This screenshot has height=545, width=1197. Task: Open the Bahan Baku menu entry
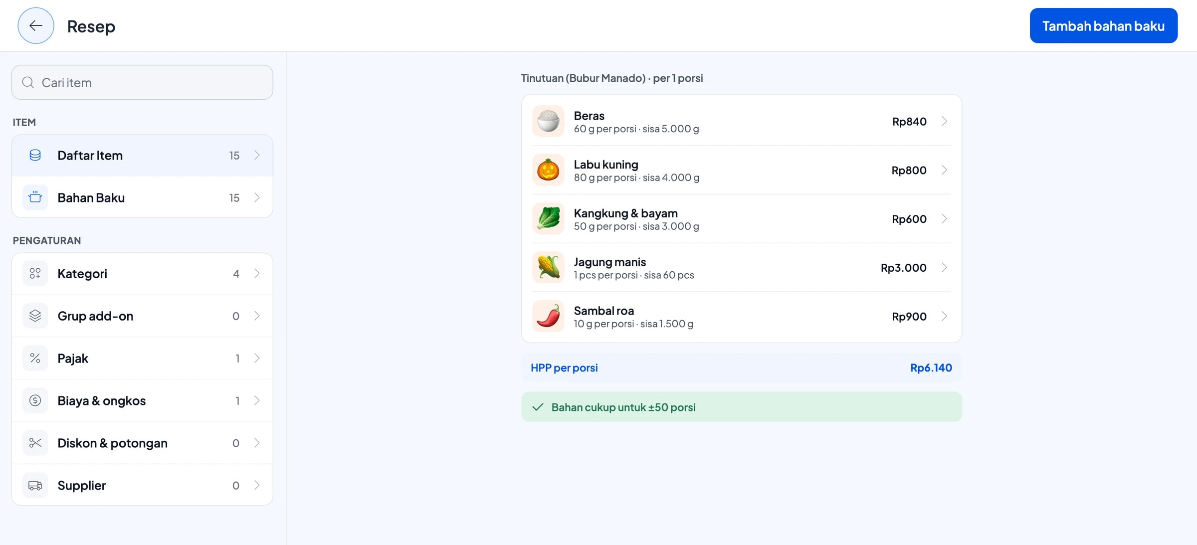pos(142,197)
